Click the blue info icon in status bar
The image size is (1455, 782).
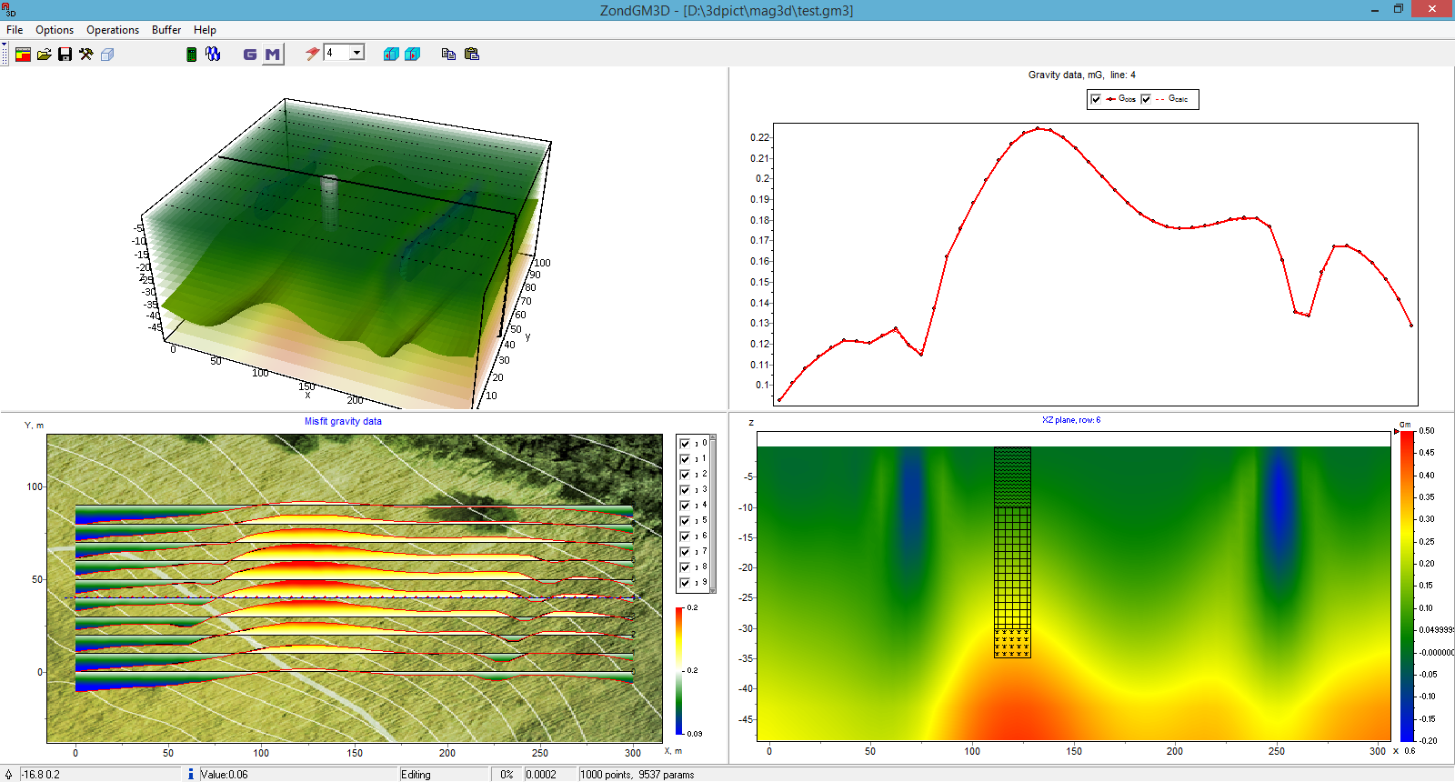(190, 775)
